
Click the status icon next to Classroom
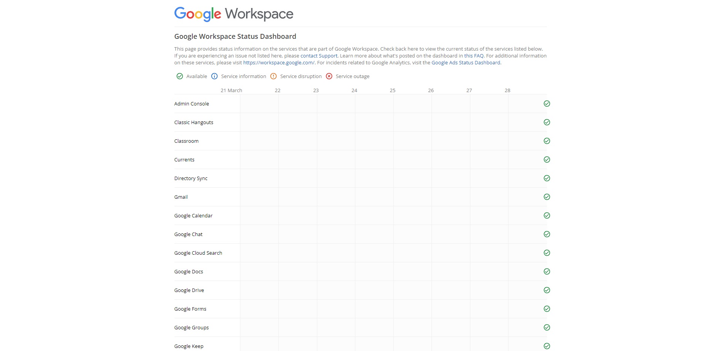tap(547, 141)
